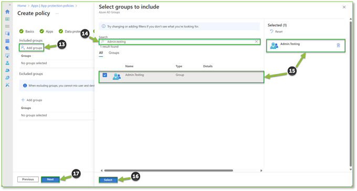Open the Dashboard icon in the sidebar
The width and height of the screenshot is (357, 191).
pyautogui.click(x=7, y=19)
